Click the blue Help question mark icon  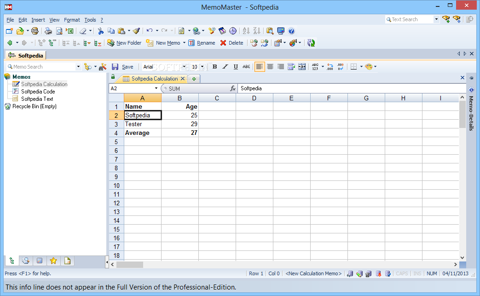point(291,31)
